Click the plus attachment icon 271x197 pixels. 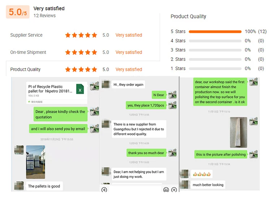(x=174, y=190)
